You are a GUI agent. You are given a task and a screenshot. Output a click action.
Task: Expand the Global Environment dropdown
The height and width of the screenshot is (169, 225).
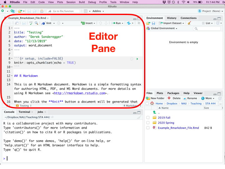pos(162,28)
